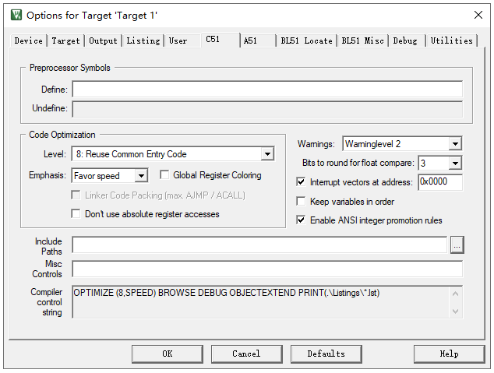Open the Listing tab
494x373 pixels.
(x=143, y=41)
